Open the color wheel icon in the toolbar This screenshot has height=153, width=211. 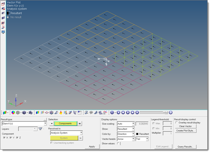[x=13, y=112]
